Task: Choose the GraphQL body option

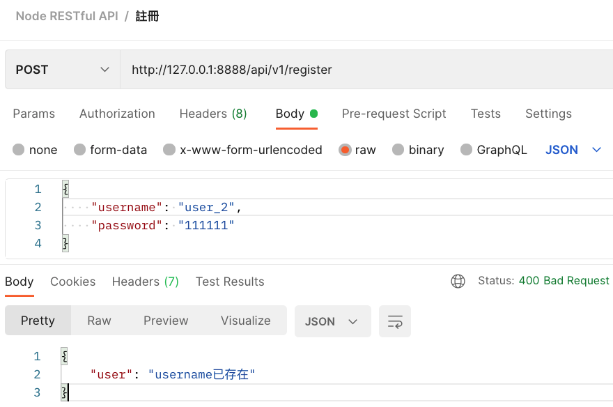Action: tap(466, 149)
